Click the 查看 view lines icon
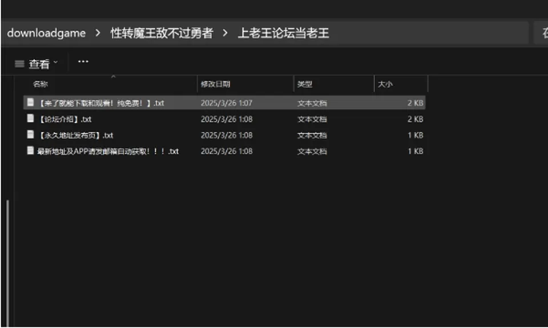This screenshot has width=548, height=328. (19, 64)
